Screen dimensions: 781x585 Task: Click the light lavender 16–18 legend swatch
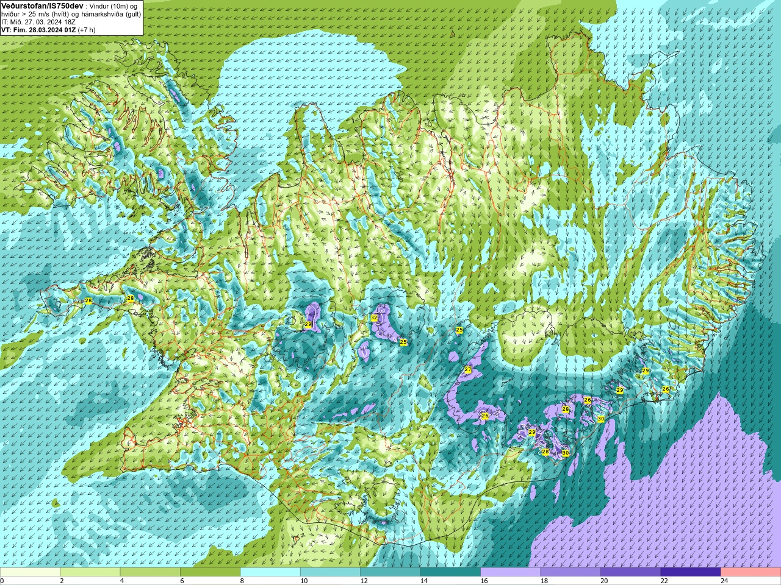coord(511,572)
